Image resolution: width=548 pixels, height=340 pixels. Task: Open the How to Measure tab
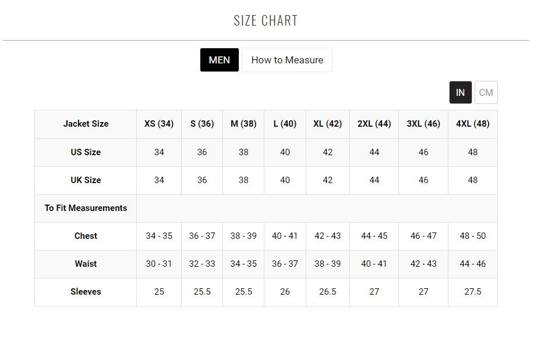pos(287,60)
